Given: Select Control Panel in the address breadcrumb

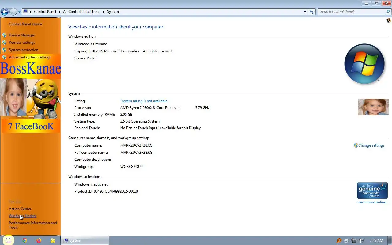Looking at the screenshot, I should click(45, 12).
